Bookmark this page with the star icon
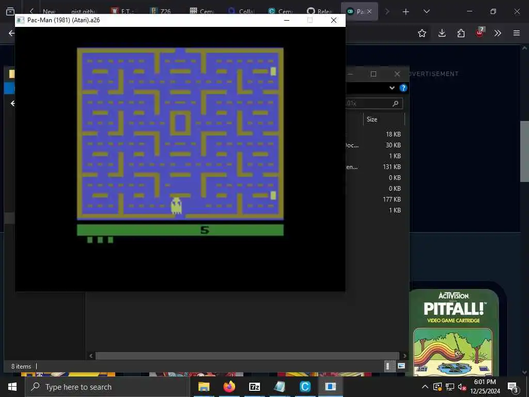The height and width of the screenshot is (397, 529). point(422,33)
